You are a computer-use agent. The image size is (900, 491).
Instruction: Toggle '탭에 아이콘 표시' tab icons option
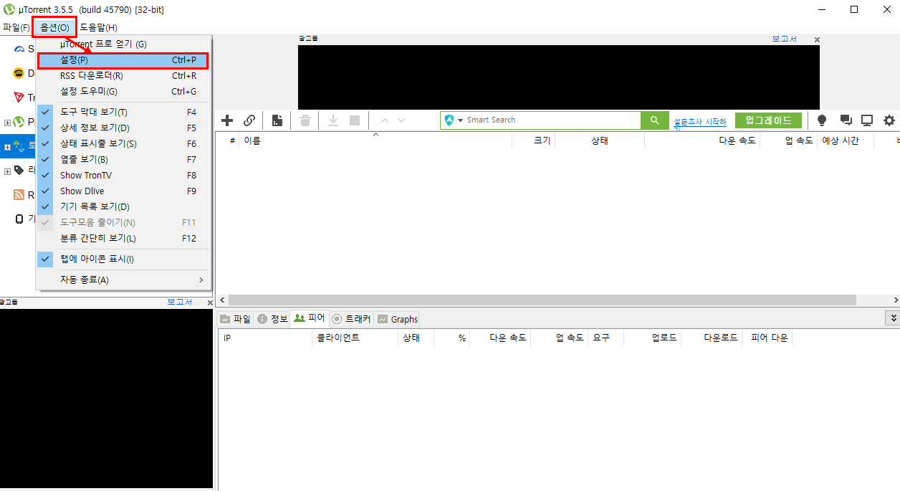[x=124, y=259]
